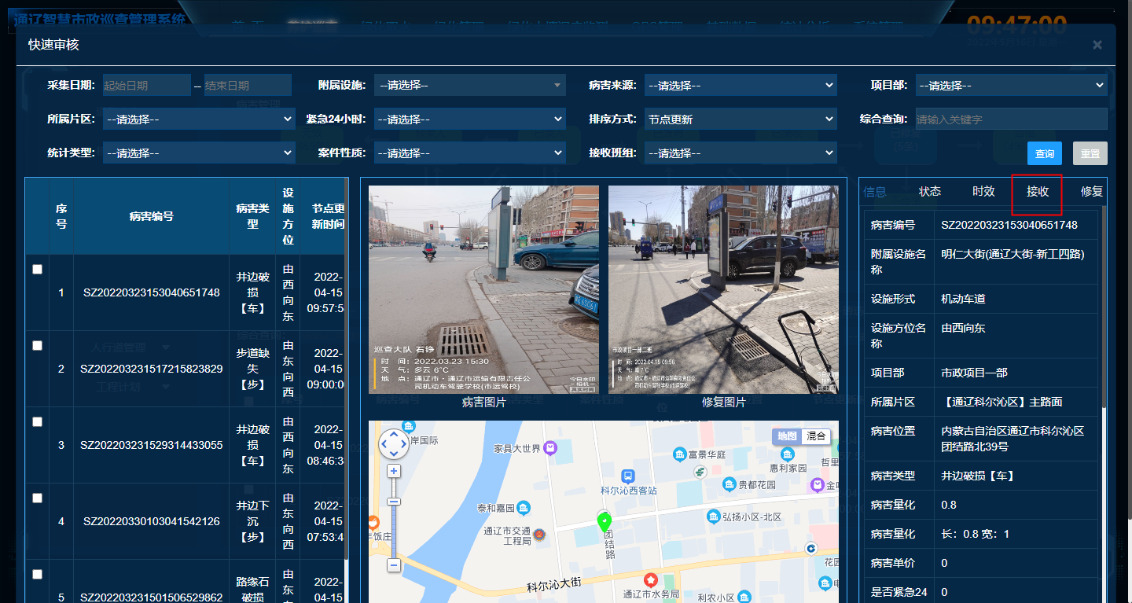Click the 通辽市水务局 red star icon
The image size is (1132, 603).
click(651, 580)
